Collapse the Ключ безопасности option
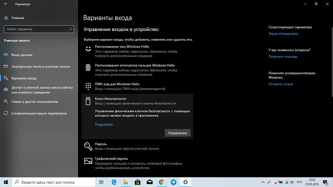Viewport: 333px width, 187px height. tap(137, 101)
